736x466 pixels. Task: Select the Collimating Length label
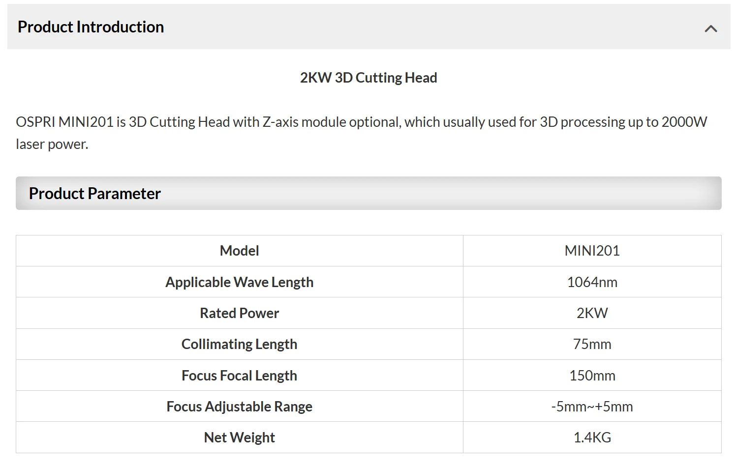[239, 344]
